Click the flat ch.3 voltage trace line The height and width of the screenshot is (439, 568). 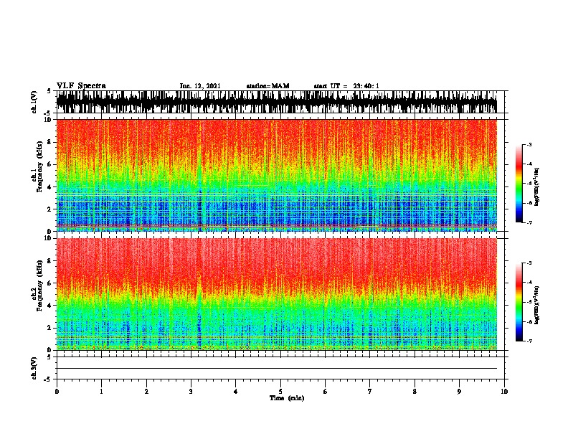pos(277,369)
